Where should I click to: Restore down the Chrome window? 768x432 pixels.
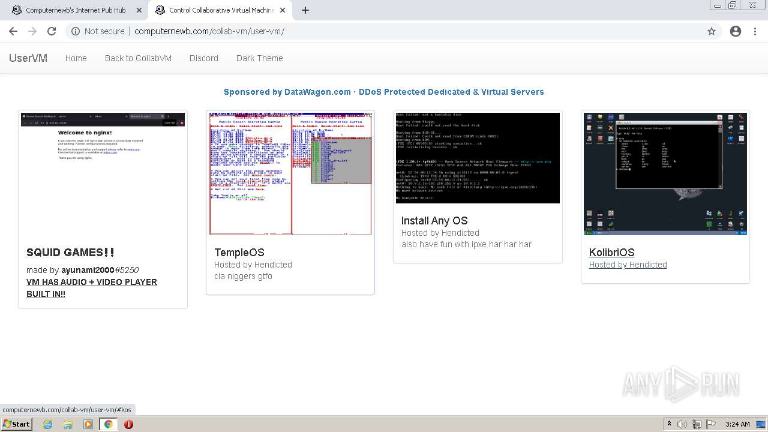[733, 5]
